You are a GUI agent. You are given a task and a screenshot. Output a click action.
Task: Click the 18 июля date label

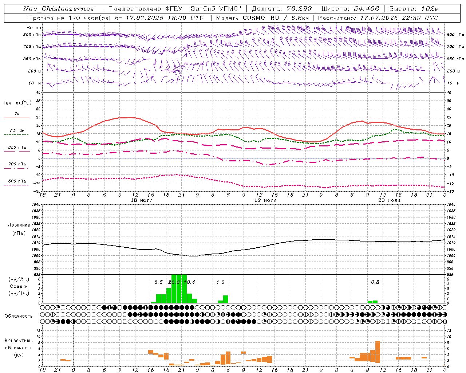(142, 200)
